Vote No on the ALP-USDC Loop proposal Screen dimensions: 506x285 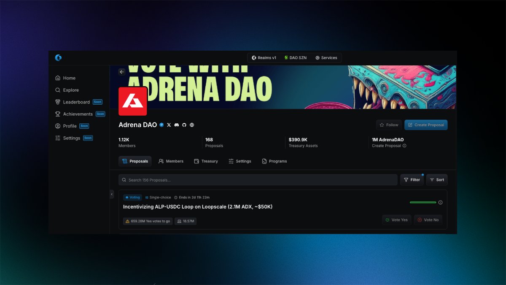click(428, 220)
